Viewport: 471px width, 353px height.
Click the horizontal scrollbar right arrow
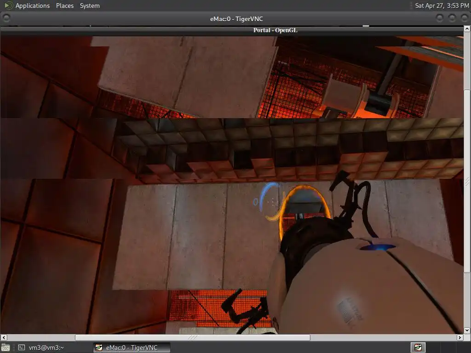[460, 337]
